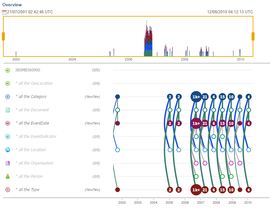Click the large 1k+ Type bubble
Viewport: 271px width, 213px height.
point(196,190)
